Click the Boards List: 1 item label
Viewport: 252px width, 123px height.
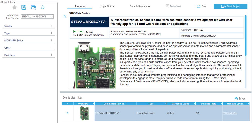[73, 97]
